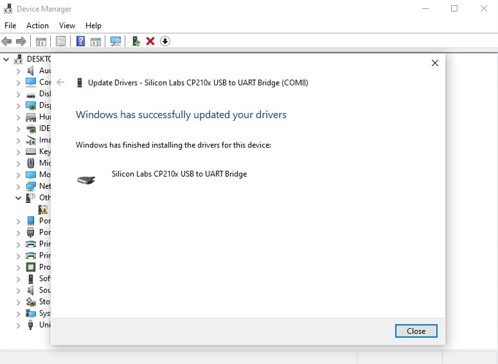This screenshot has height=364, width=498.
Task: Scan for hardware changes using the monitor icon
Action: pos(115,41)
